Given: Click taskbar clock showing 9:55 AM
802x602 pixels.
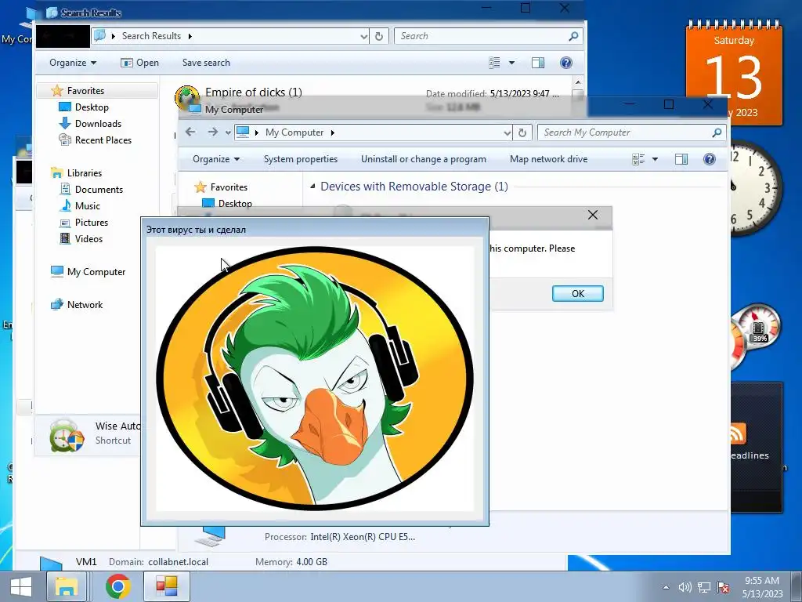Looking at the screenshot, I should point(762,587).
